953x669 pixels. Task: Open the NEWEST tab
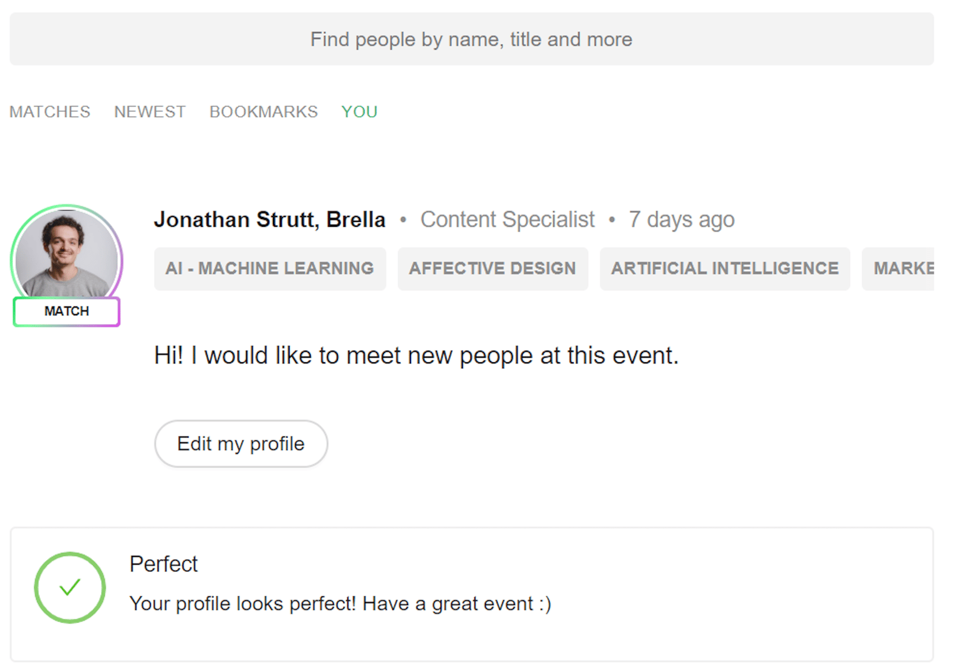point(150,112)
